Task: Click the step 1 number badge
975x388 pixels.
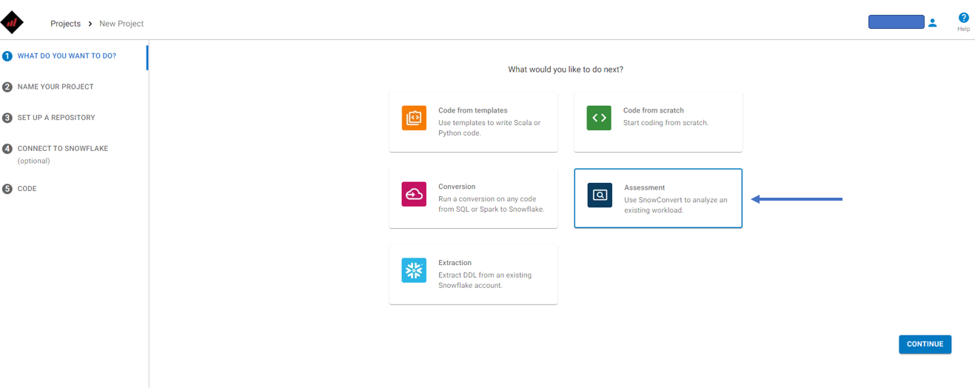Action: (x=7, y=56)
